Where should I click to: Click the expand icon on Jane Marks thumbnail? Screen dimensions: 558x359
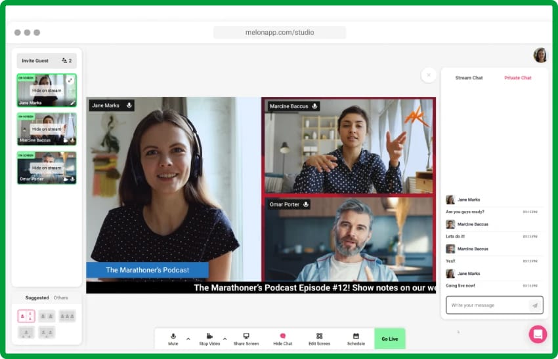[x=70, y=81]
